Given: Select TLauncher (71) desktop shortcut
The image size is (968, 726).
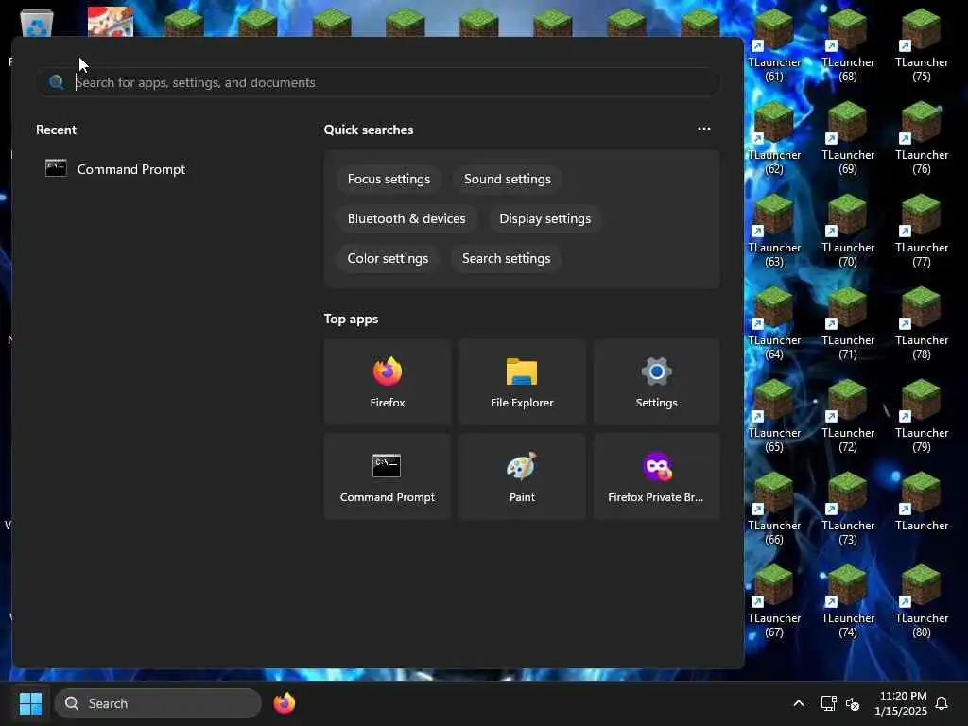Looking at the screenshot, I should tap(848, 323).
